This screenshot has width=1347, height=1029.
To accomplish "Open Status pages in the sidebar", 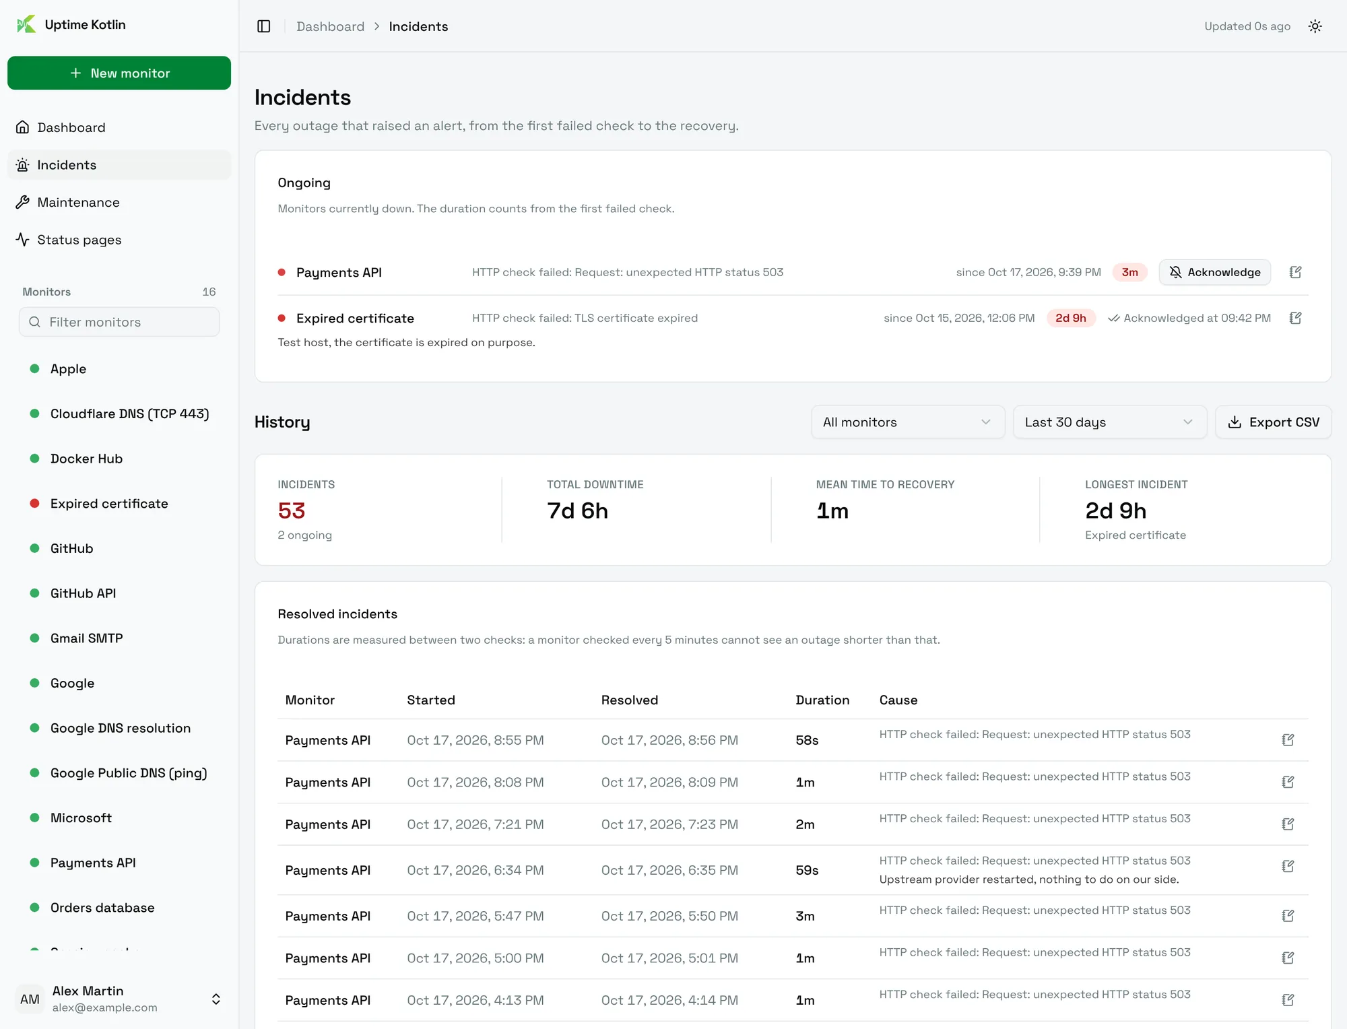I will pyautogui.click(x=119, y=240).
